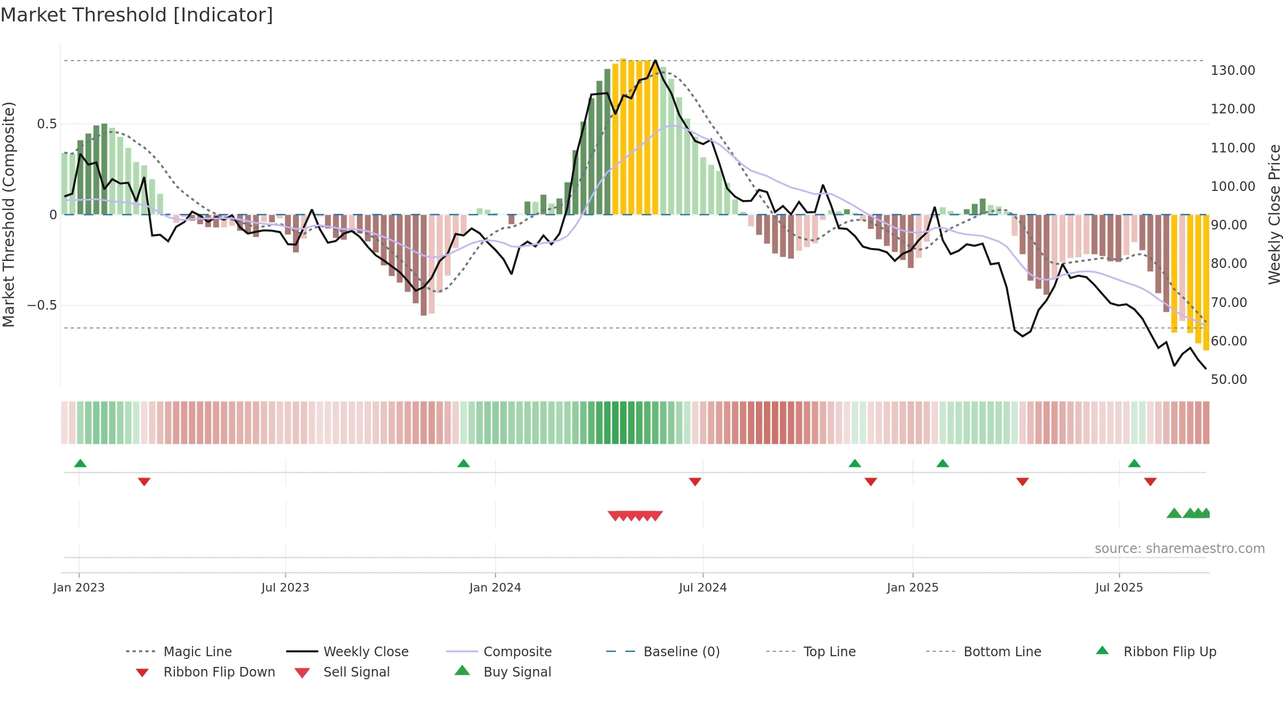Toggle the Sell Signal legend entry

(x=342, y=672)
